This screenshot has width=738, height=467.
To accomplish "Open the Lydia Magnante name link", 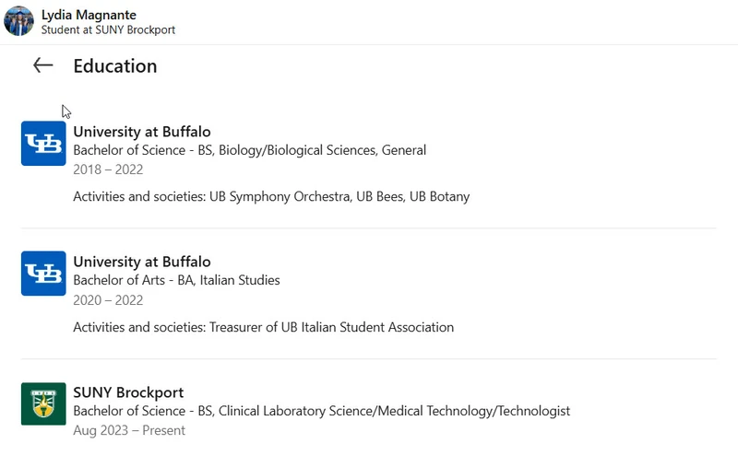I will [89, 15].
